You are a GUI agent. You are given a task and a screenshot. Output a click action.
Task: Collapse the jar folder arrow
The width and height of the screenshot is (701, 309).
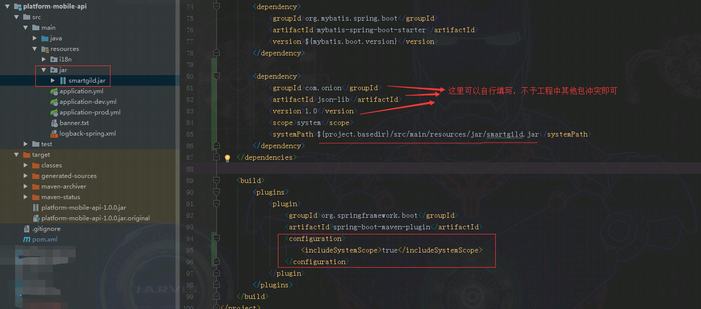pos(44,70)
